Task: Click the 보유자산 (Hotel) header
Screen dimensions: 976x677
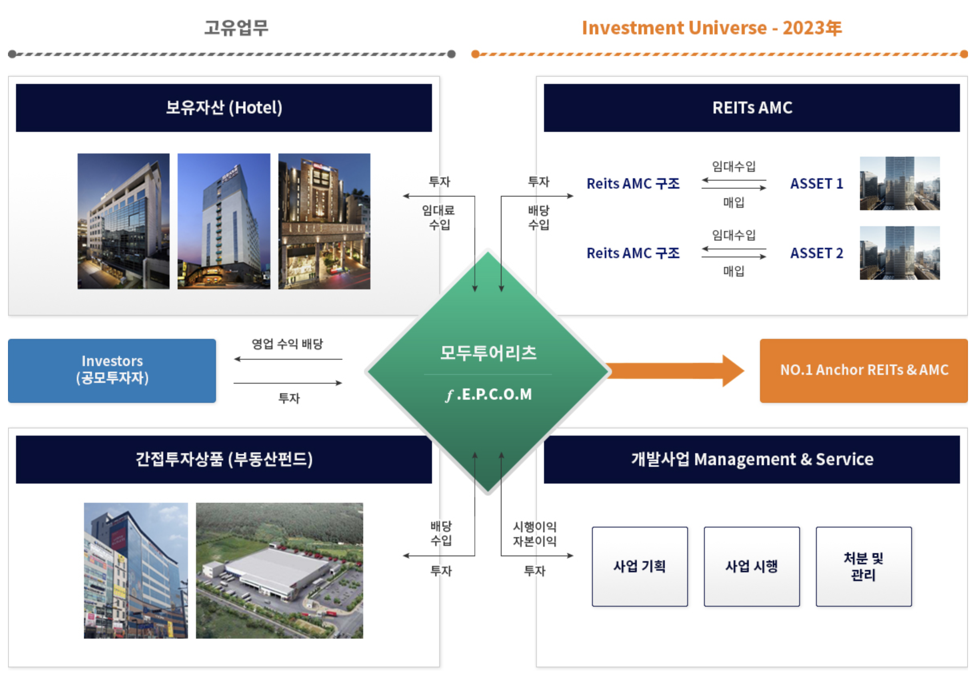Action: (224, 108)
